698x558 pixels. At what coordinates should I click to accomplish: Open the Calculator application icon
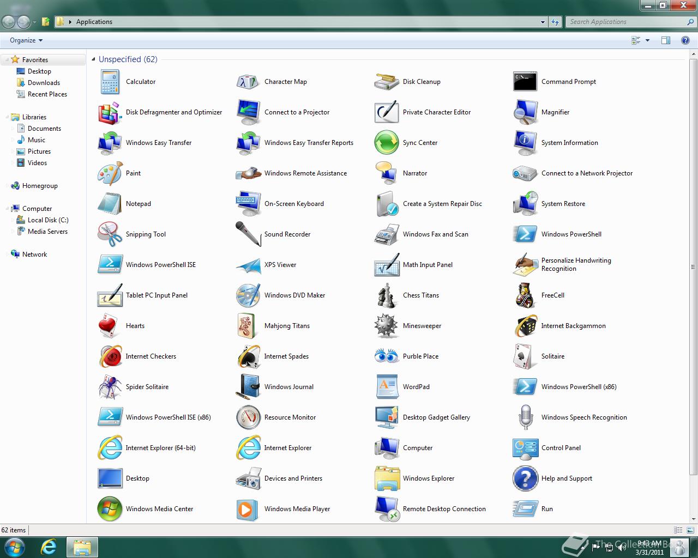point(110,82)
